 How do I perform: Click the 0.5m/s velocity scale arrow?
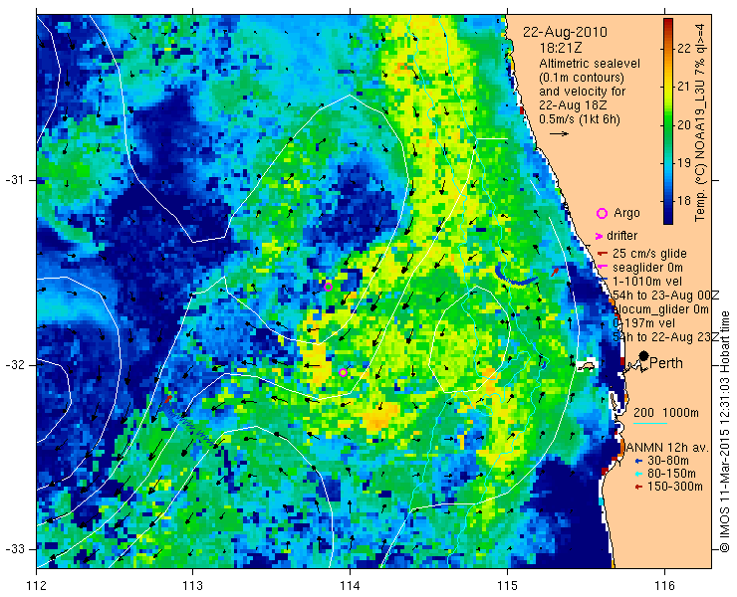coord(560,134)
